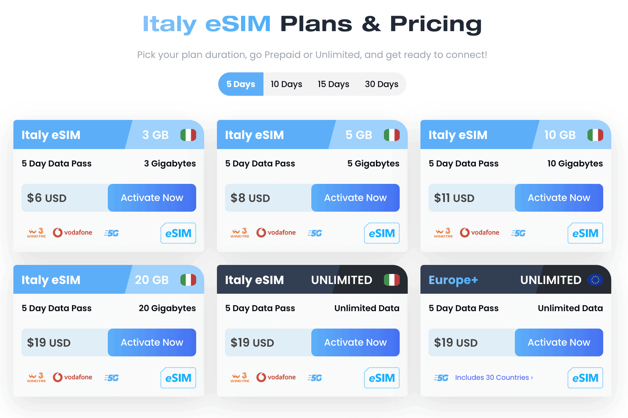Click the 5G icon on the 10 GB plan
Image resolution: width=628 pixels, height=418 pixels.
[518, 232]
